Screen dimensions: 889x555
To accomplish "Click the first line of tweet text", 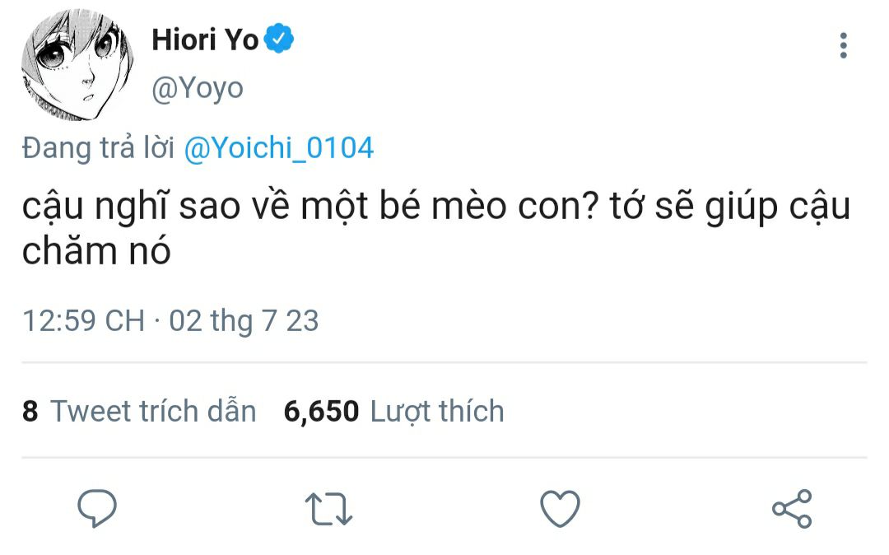I will (435, 207).
